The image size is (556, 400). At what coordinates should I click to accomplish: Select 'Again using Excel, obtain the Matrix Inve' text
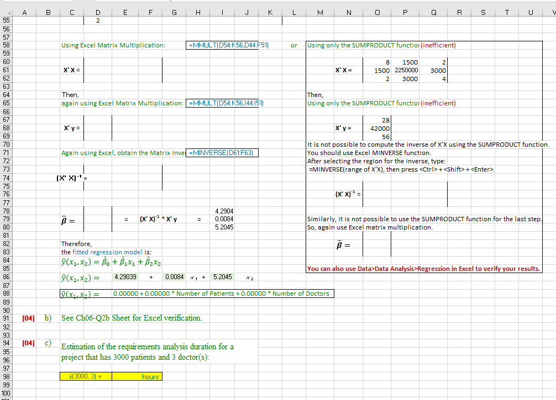click(123, 153)
